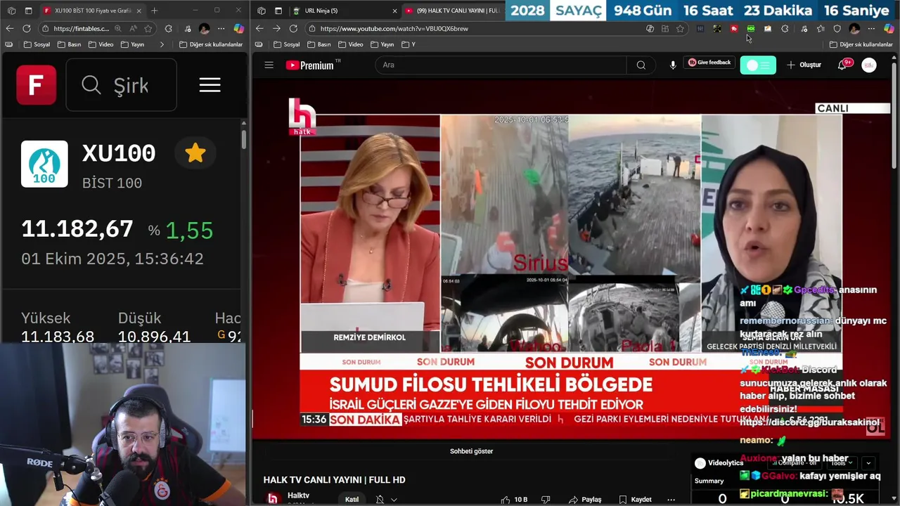Open the YouTube account avatar menu
The height and width of the screenshot is (506, 900).
point(869,65)
